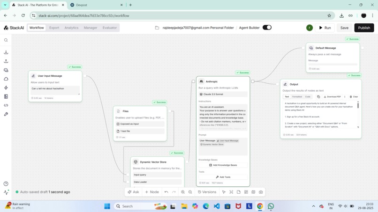Add a new Node from toolbar

pyautogui.click(x=152, y=192)
